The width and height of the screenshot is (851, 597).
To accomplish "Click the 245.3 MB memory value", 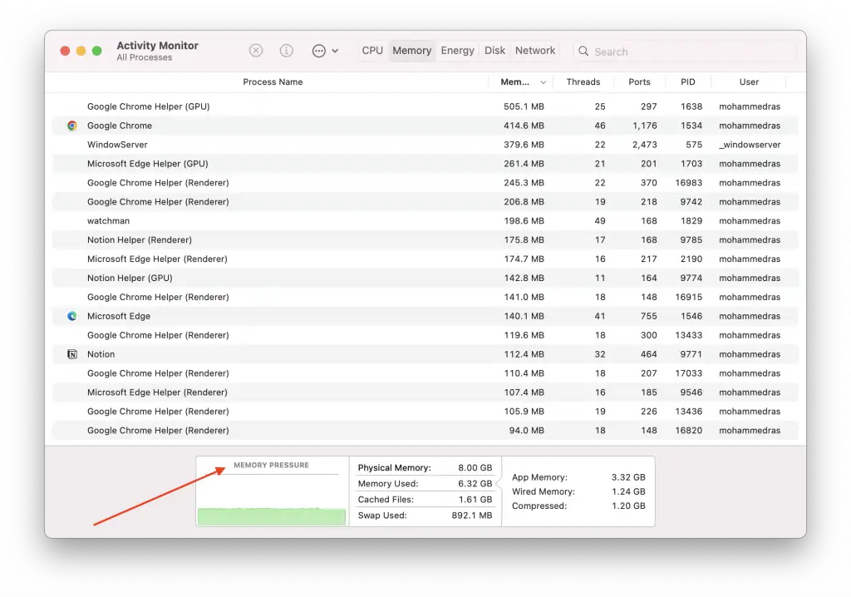I will pos(524,183).
